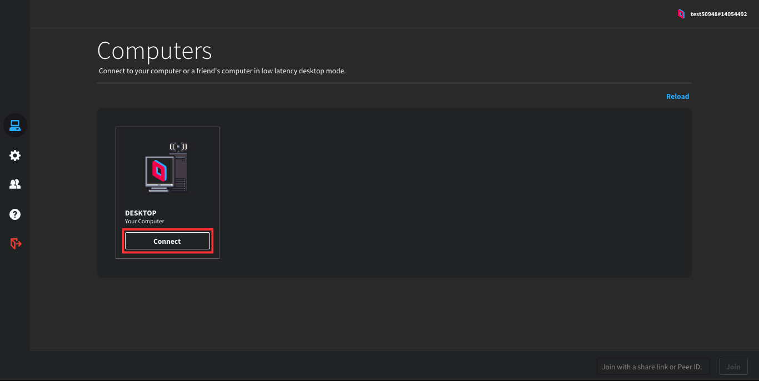
Task: Open Help with the question mark icon
Action: (15, 214)
